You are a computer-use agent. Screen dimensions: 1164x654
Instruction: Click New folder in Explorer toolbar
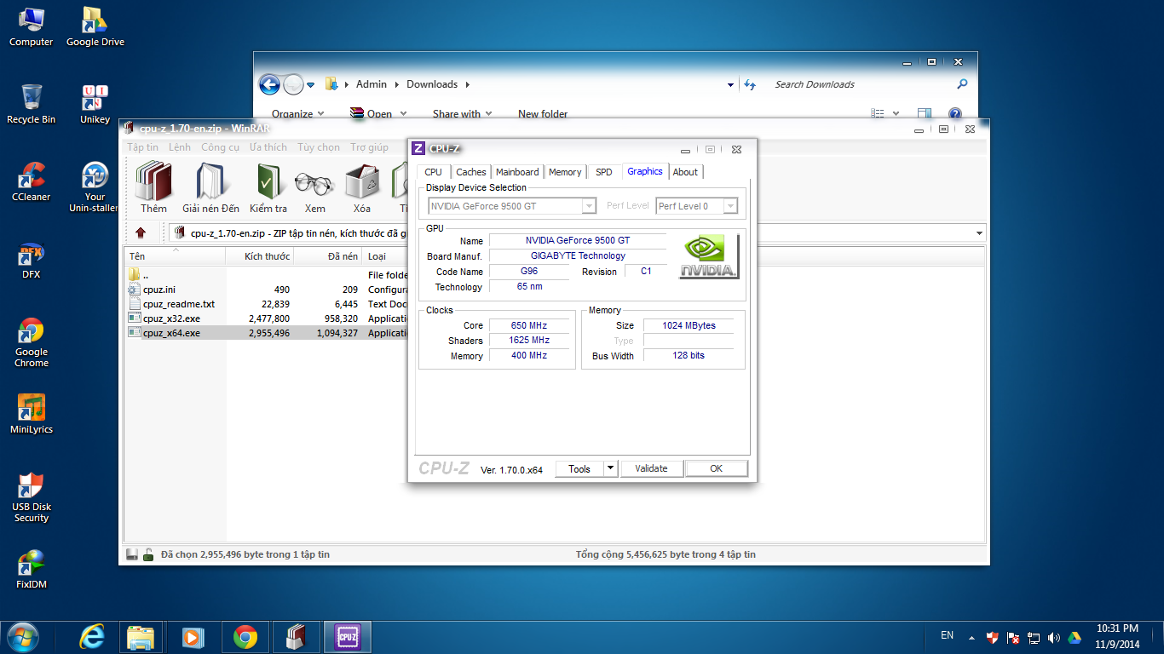pos(543,114)
